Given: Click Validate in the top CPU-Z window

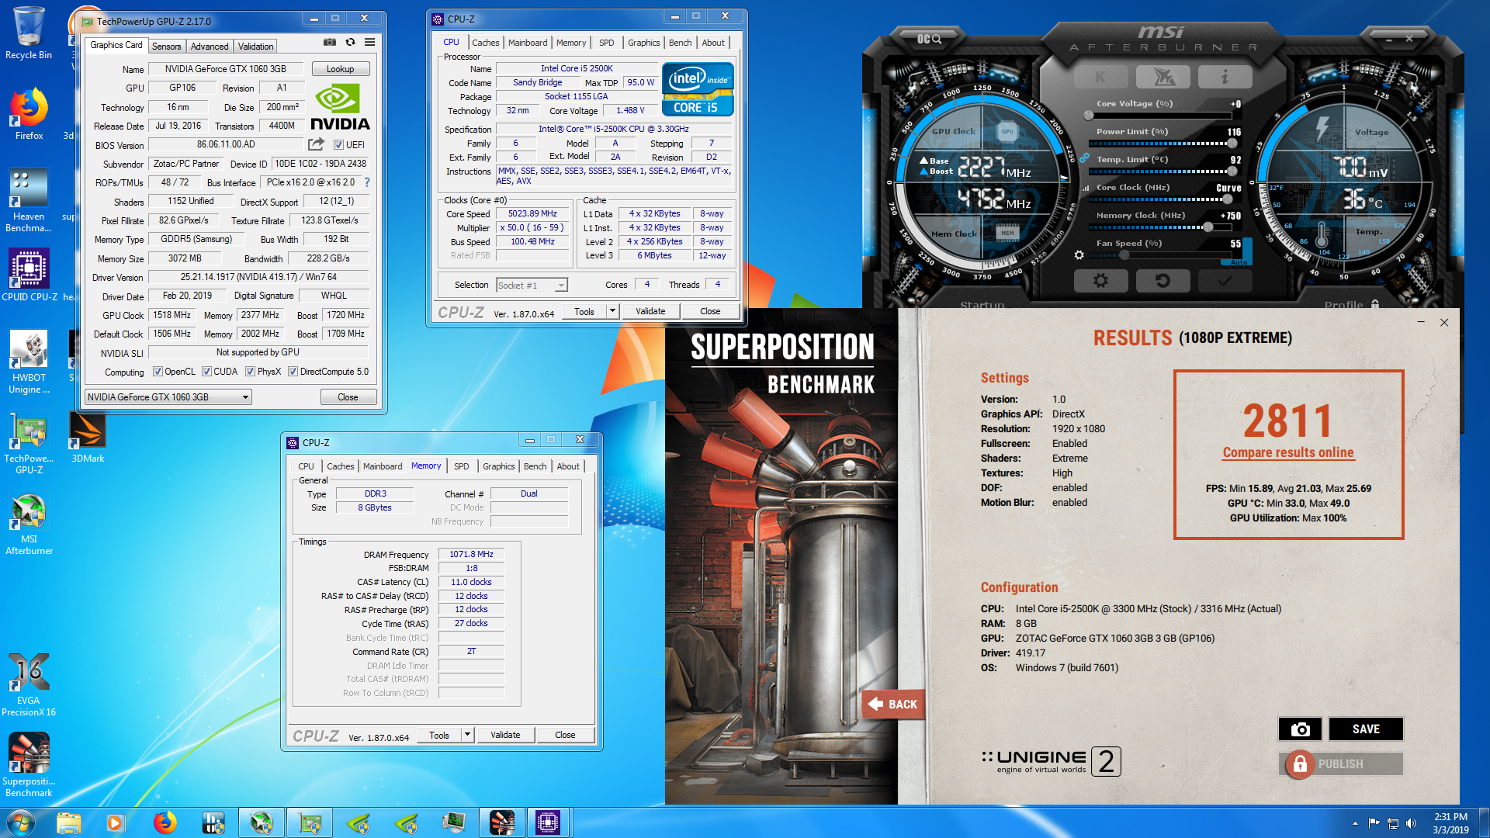Looking at the screenshot, I should coord(650,311).
